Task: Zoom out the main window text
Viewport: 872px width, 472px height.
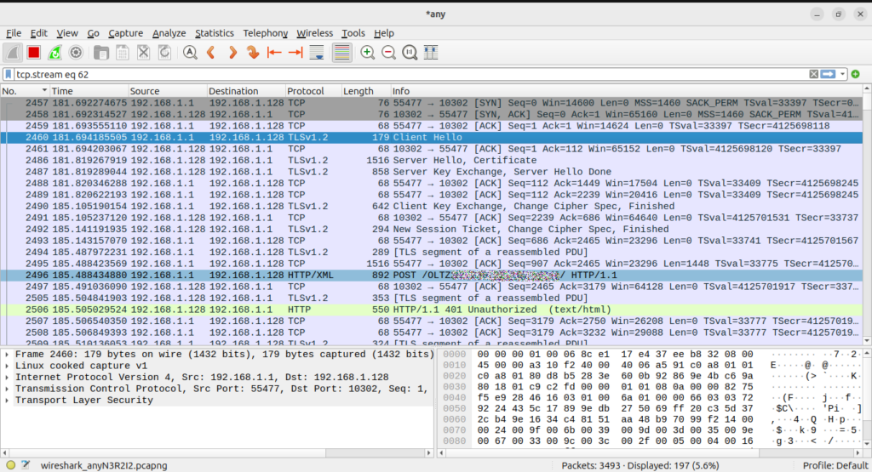Action: (388, 53)
